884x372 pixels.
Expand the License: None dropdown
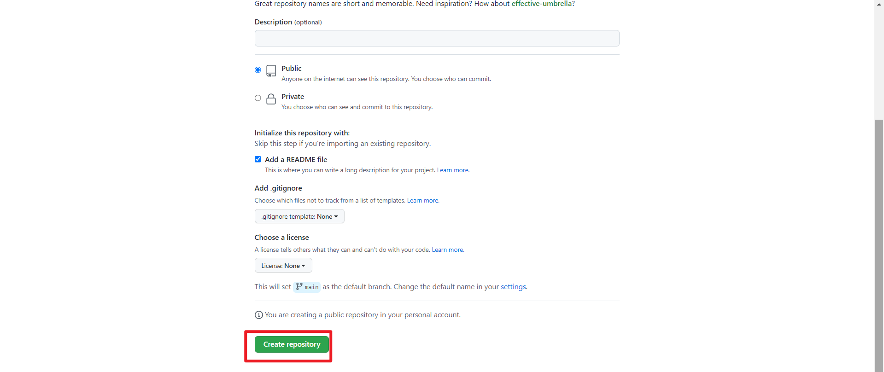283,266
